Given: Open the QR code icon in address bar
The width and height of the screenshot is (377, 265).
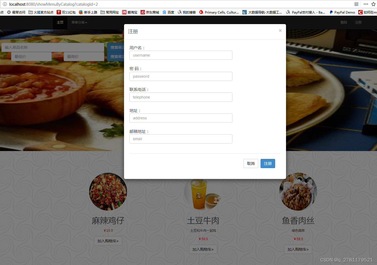Looking at the screenshot, I should [356, 4].
